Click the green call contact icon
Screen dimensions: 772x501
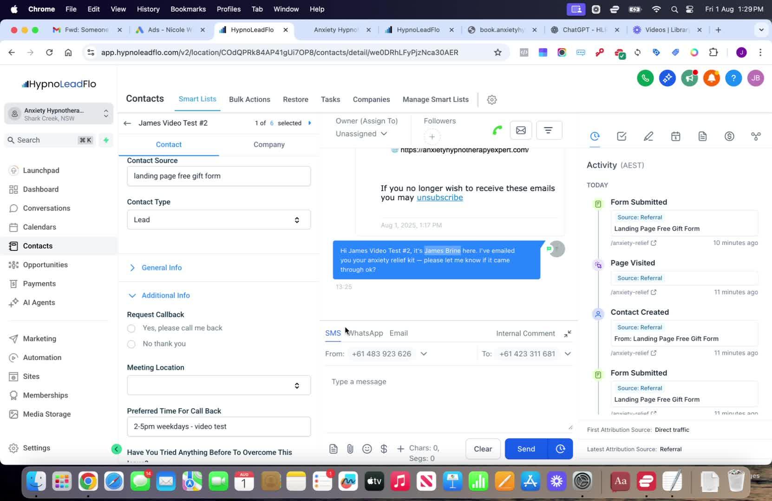[497, 130]
